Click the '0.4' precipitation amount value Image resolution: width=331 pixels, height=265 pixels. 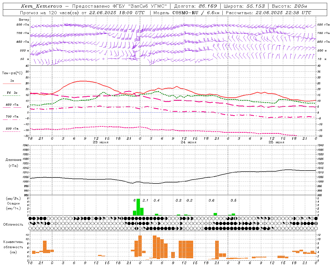tap(156, 200)
